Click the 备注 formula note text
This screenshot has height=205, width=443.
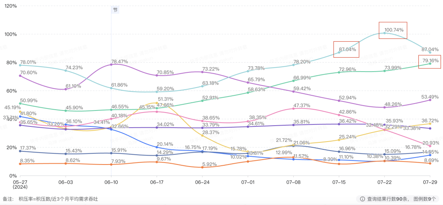coord(50,199)
